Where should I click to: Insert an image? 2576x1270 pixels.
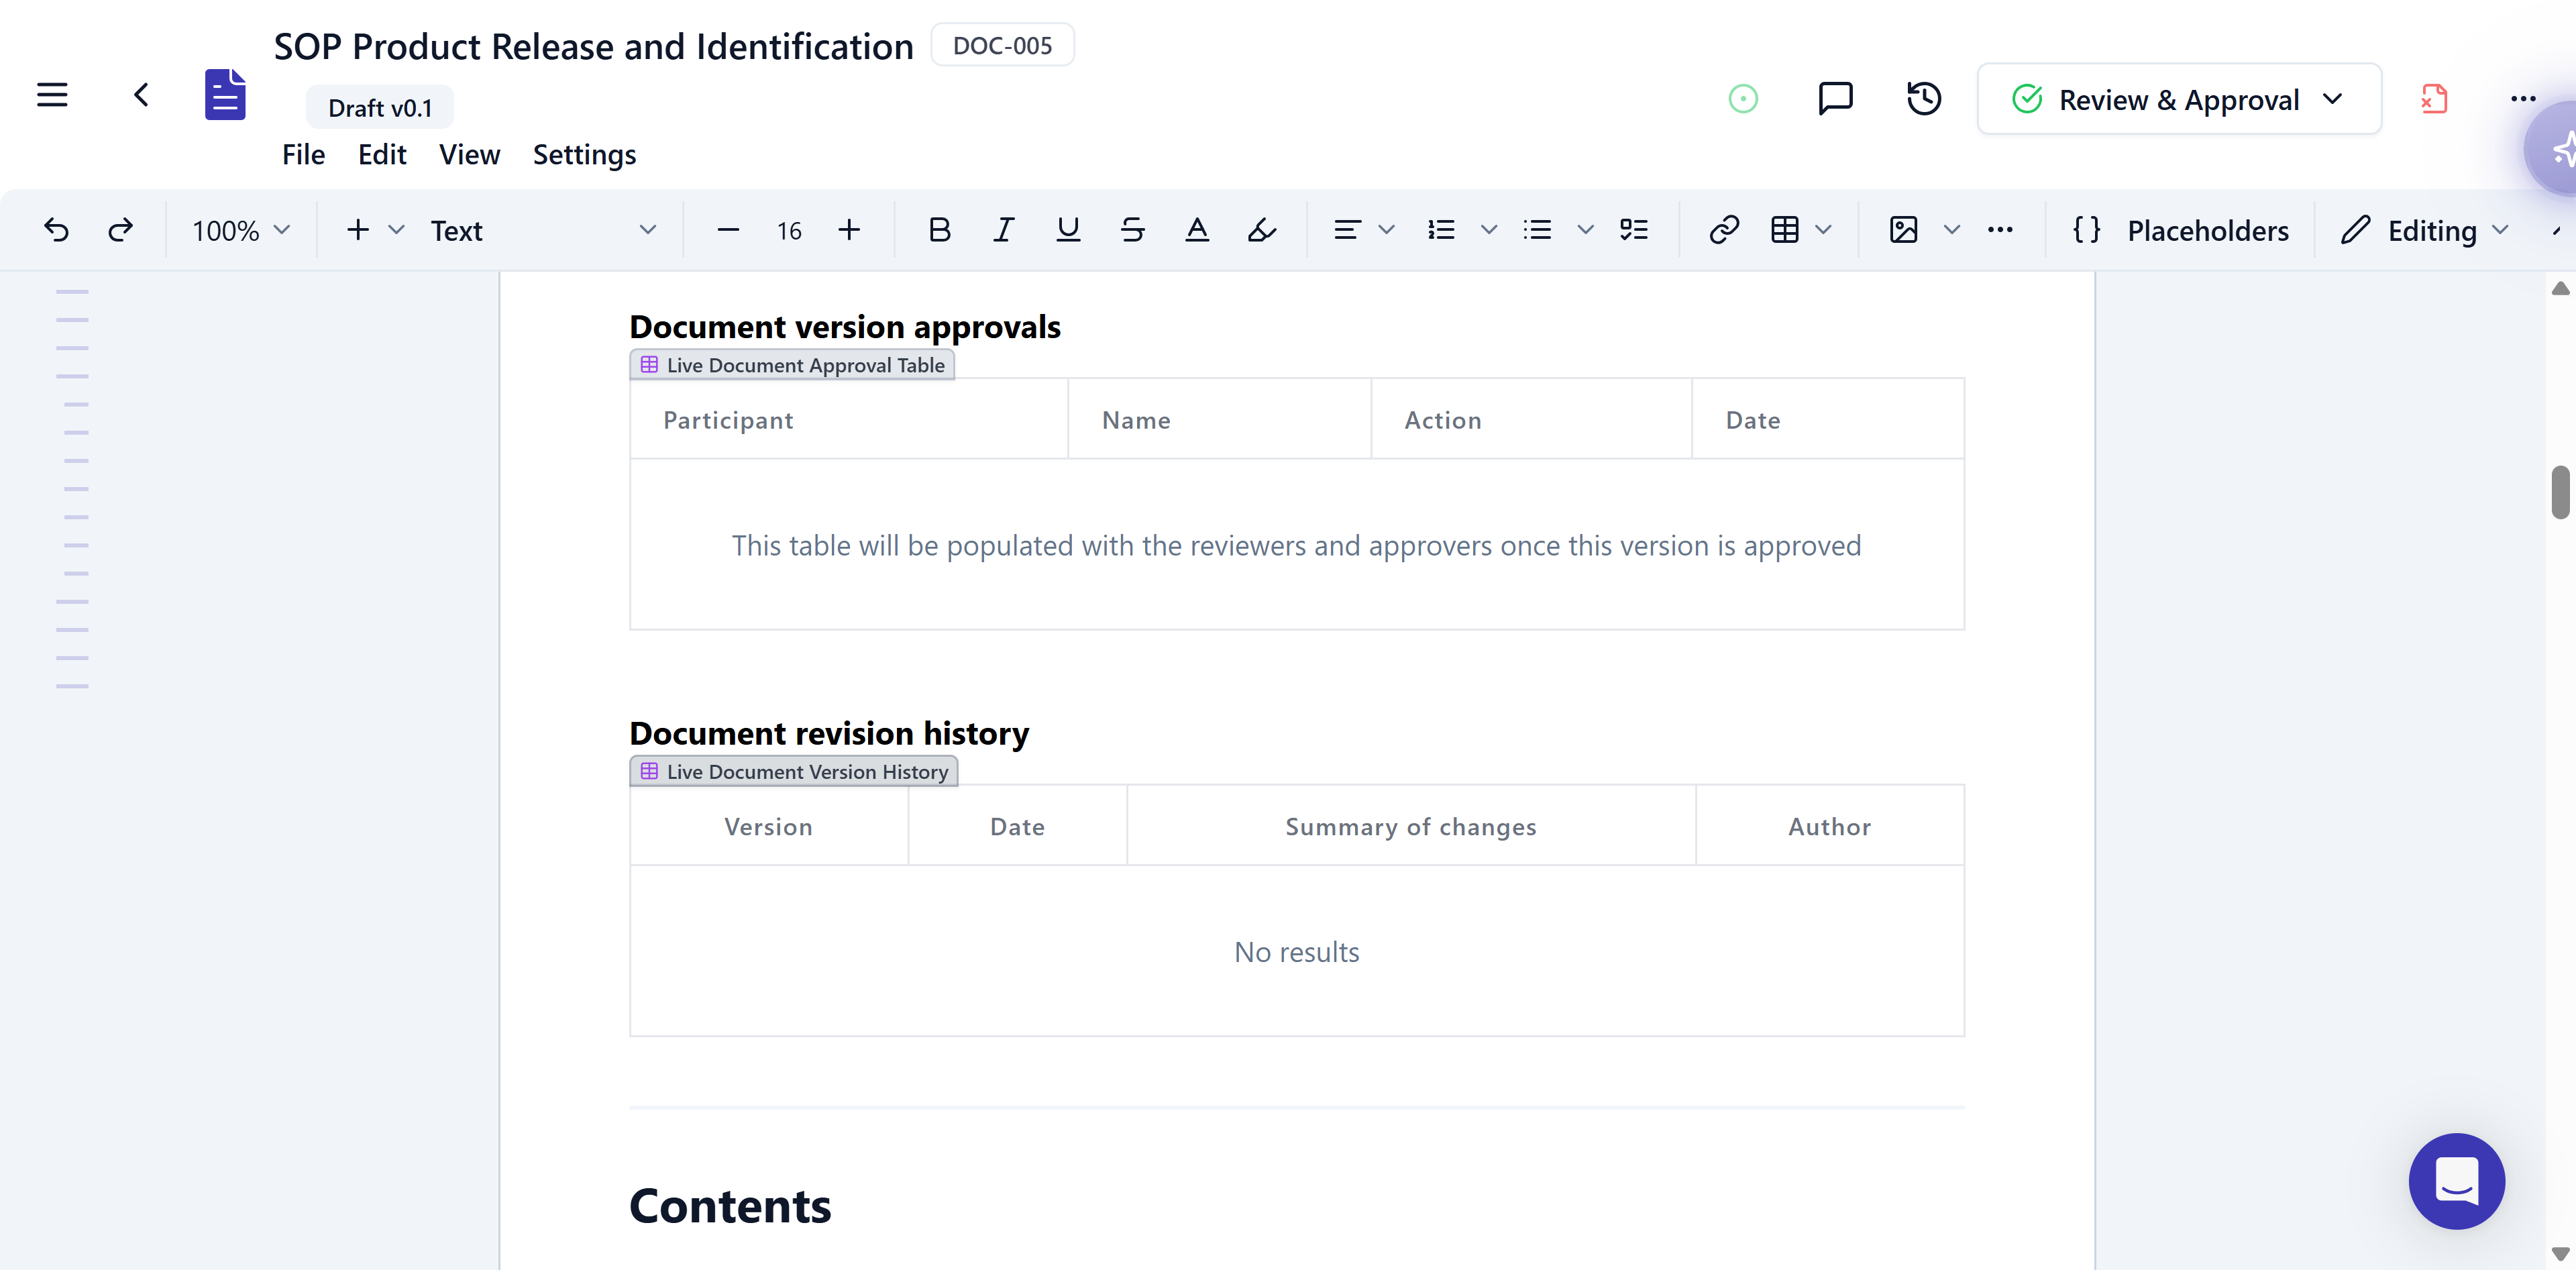[1903, 230]
